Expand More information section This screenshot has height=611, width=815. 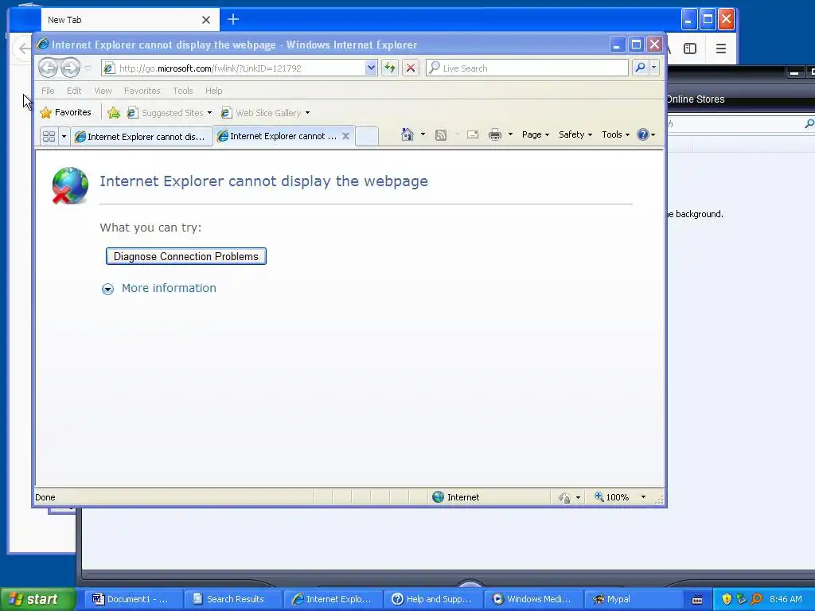tap(107, 289)
